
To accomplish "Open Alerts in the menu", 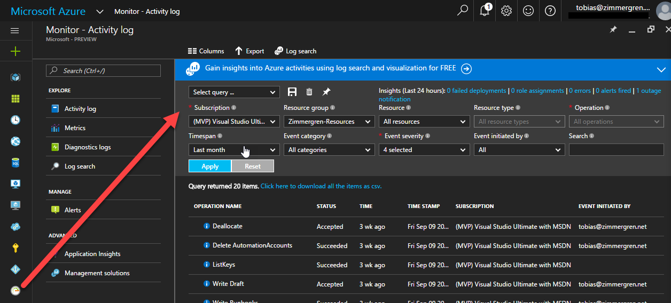I will [x=104, y=210].
